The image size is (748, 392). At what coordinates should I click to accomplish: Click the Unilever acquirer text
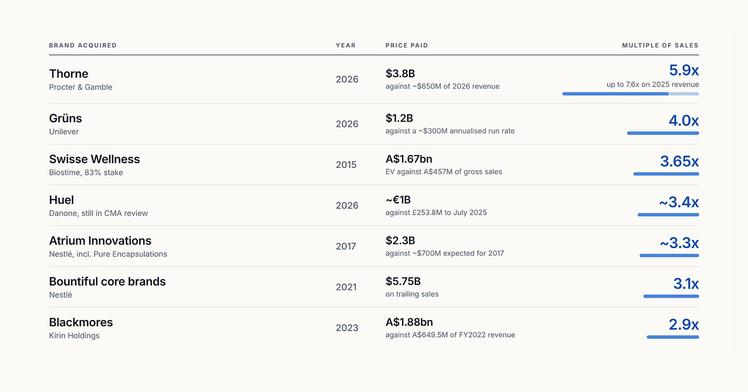[64, 132]
